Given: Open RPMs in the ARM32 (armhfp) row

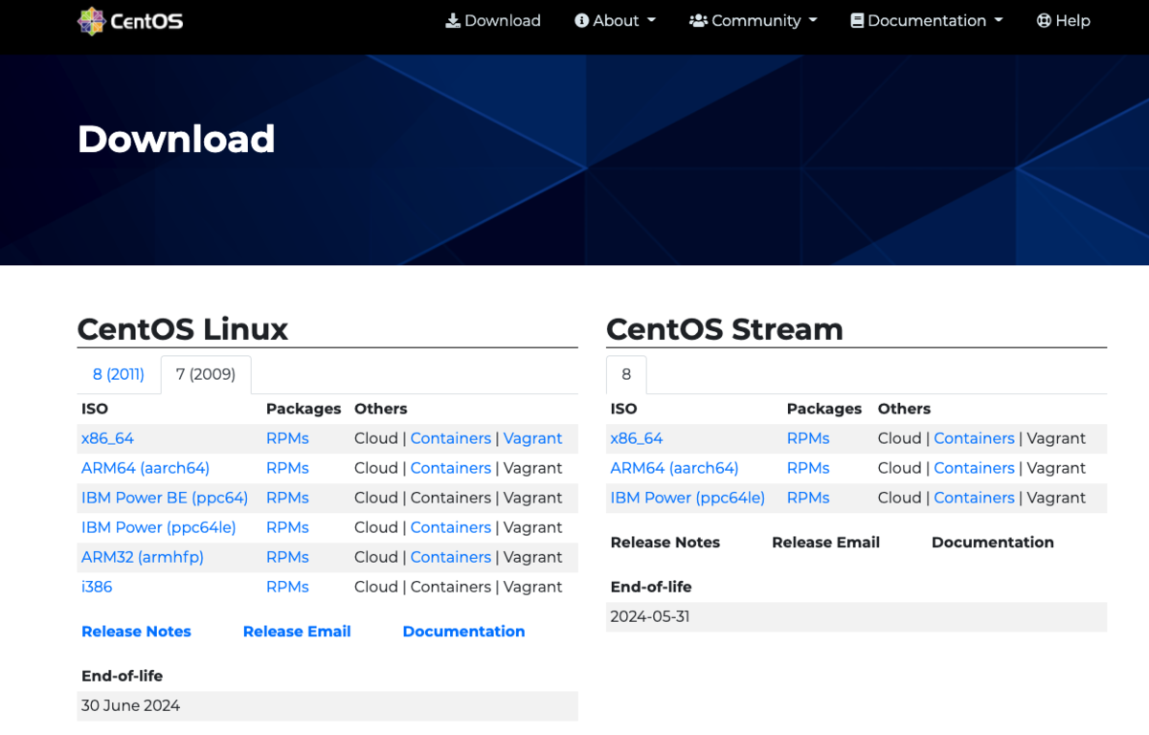Looking at the screenshot, I should [287, 557].
